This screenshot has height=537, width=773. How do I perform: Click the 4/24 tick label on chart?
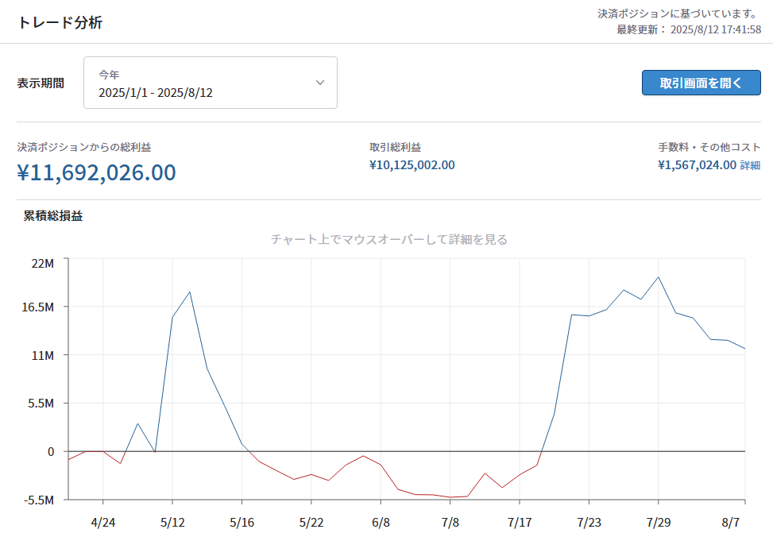coord(103,522)
